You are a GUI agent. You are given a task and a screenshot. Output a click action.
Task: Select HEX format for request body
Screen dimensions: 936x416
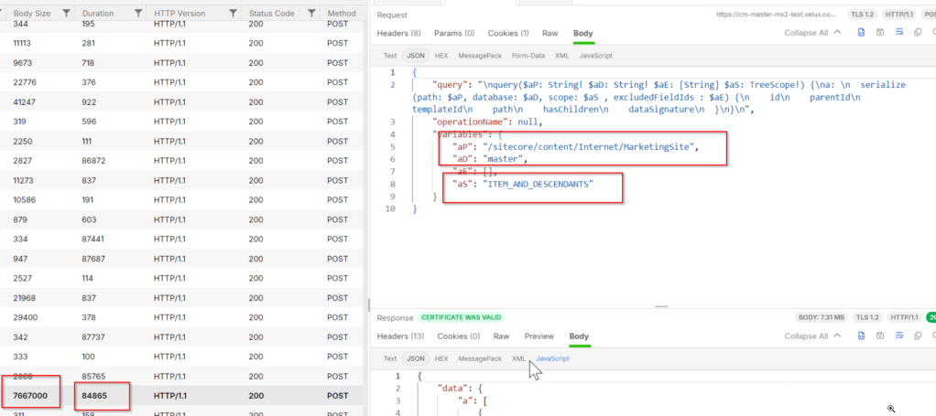[x=441, y=55]
